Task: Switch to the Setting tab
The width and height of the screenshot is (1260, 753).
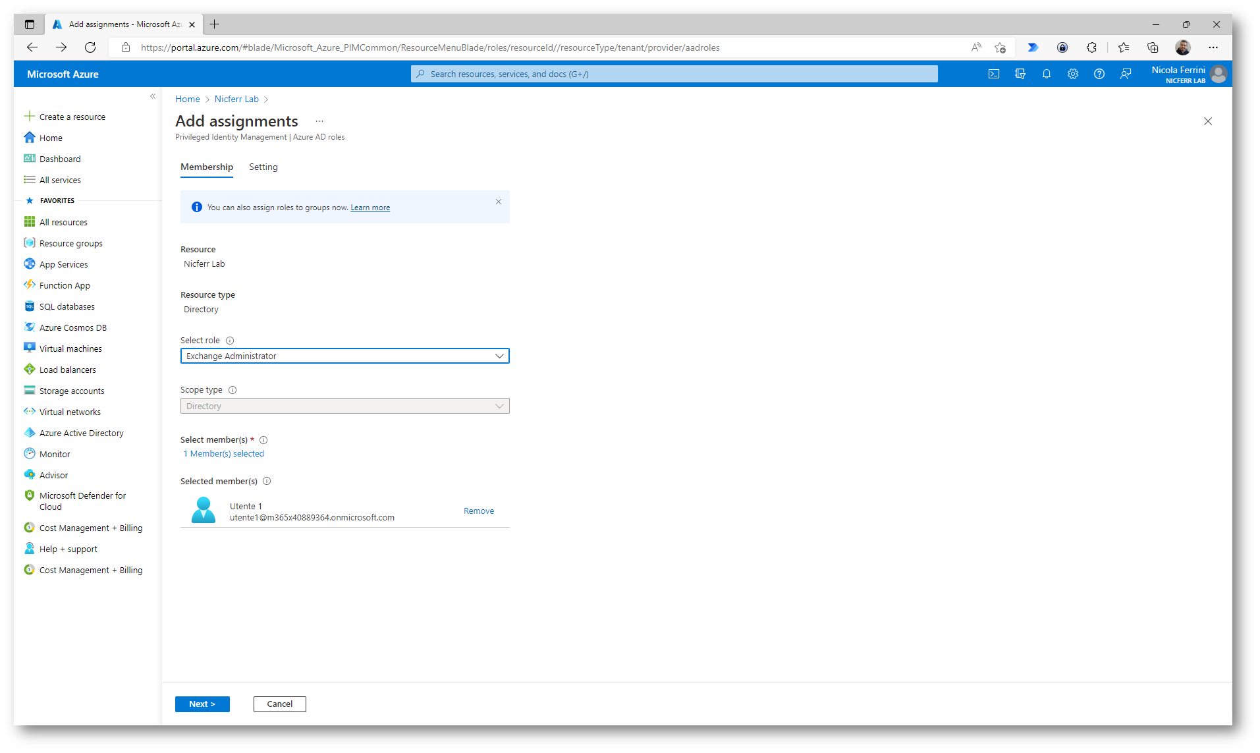Action: pyautogui.click(x=263, y=167)
